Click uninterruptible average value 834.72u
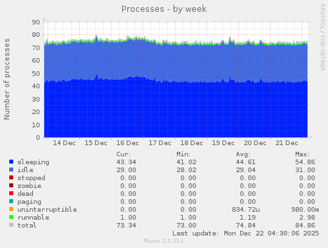 point(246,210)
